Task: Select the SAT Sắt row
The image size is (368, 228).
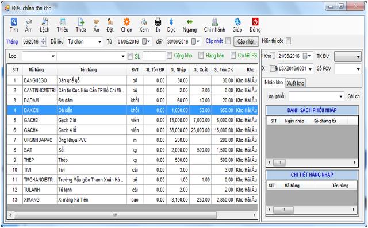Action: point(132,150)
